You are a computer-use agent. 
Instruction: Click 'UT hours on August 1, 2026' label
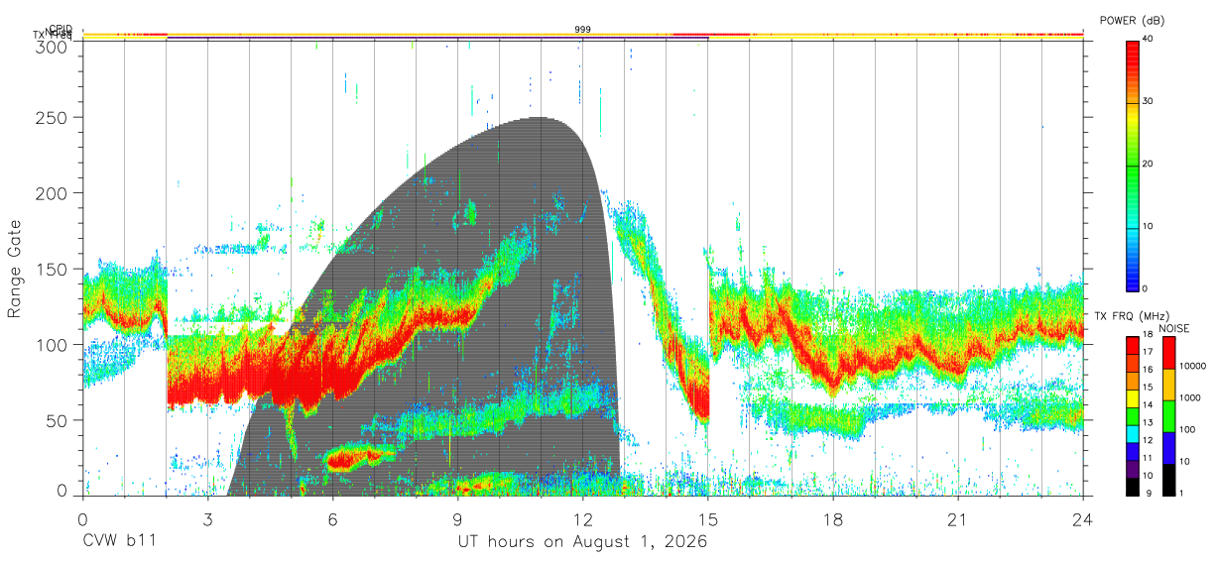tap(582, 541)
